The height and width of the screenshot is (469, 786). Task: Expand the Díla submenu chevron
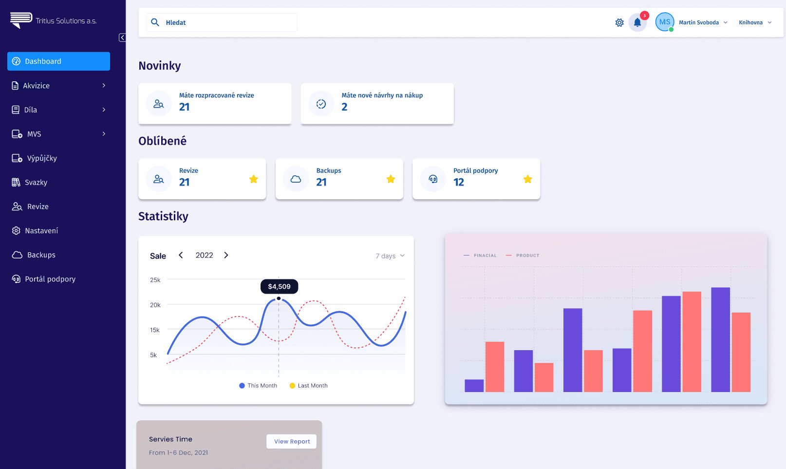click(x=104, y=110)
